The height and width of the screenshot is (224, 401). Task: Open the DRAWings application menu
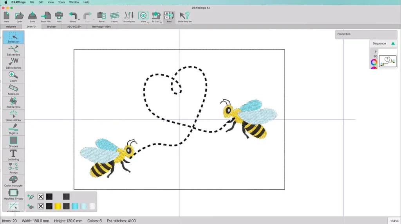pos(18,2)
